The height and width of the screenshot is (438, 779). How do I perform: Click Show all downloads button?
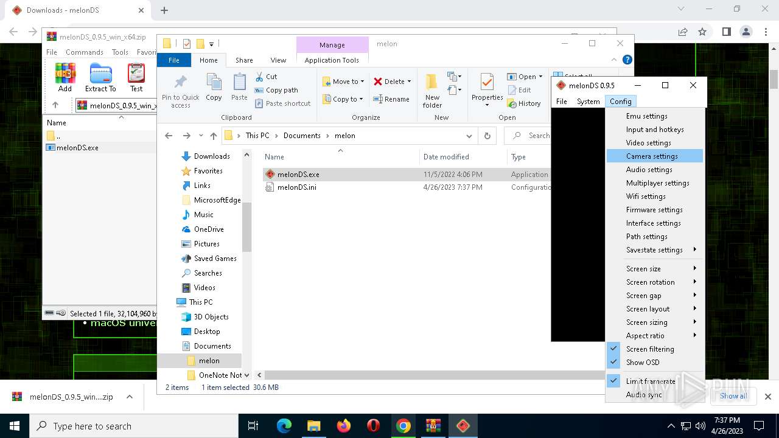(733, 396)
